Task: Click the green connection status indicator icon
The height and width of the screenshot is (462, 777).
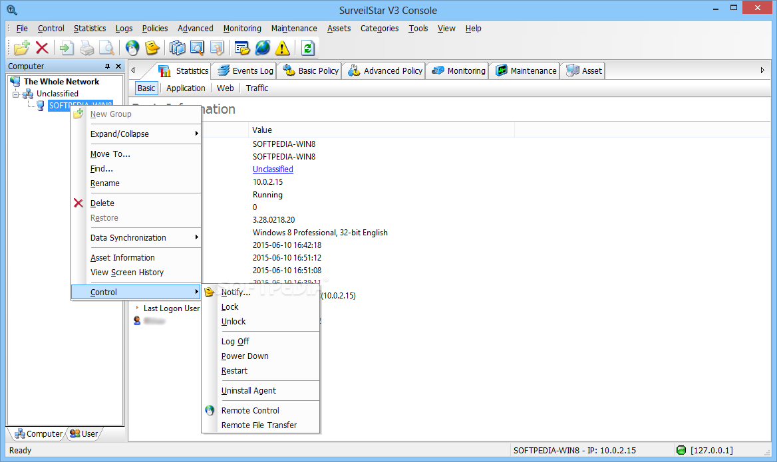Action: click(681, 450)
